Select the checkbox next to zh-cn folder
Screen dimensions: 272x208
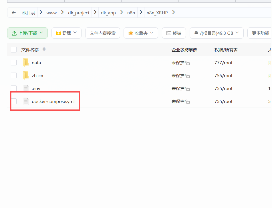point(14,75)
